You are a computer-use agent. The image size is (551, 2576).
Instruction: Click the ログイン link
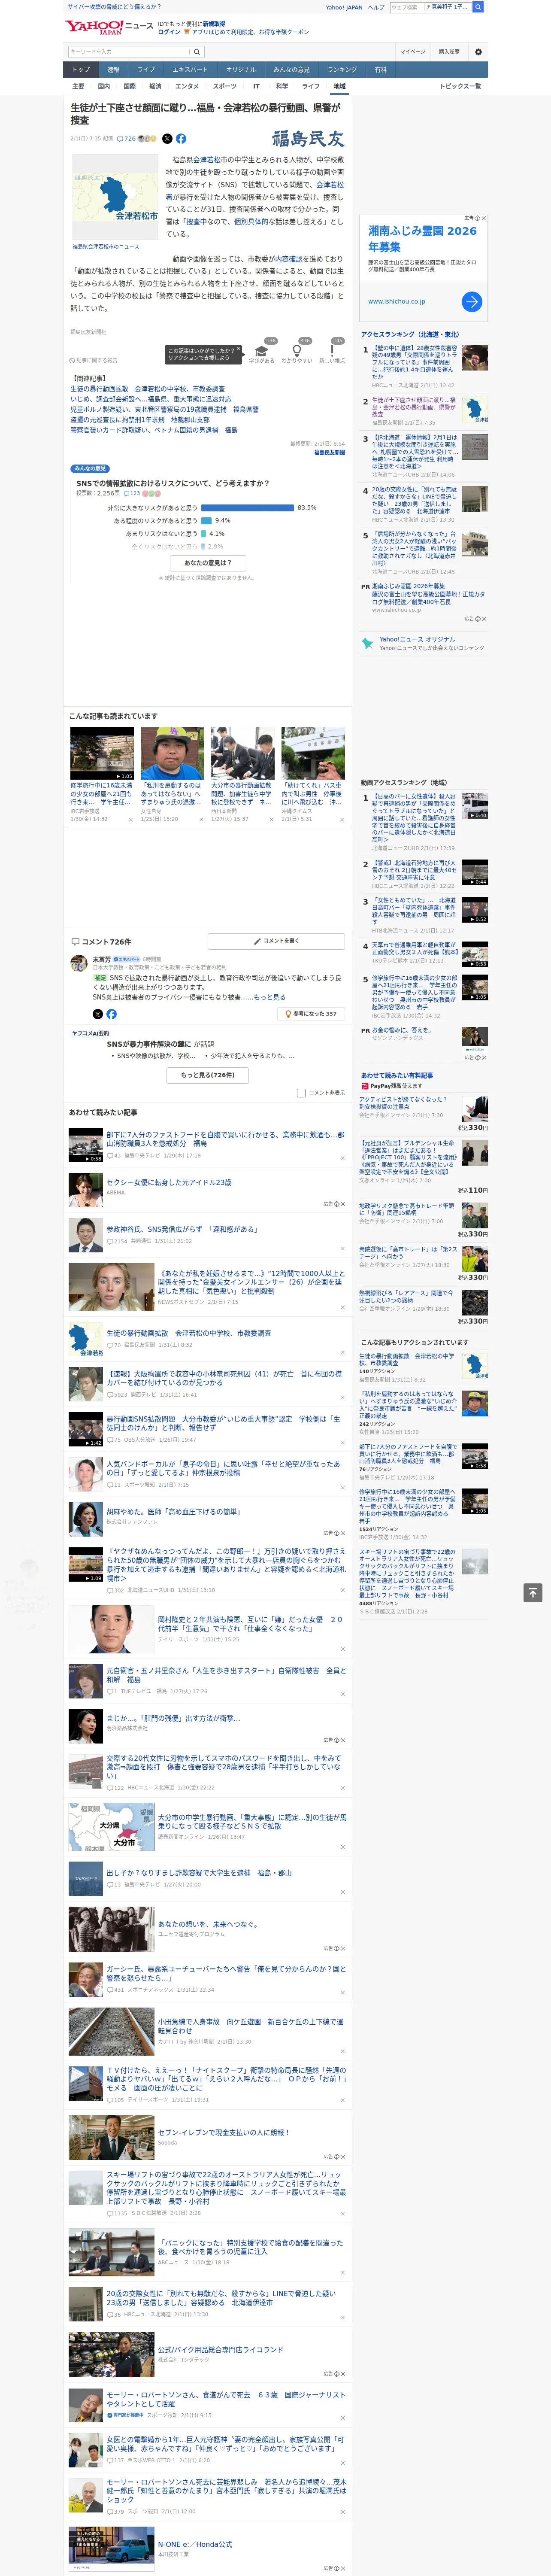169,32
